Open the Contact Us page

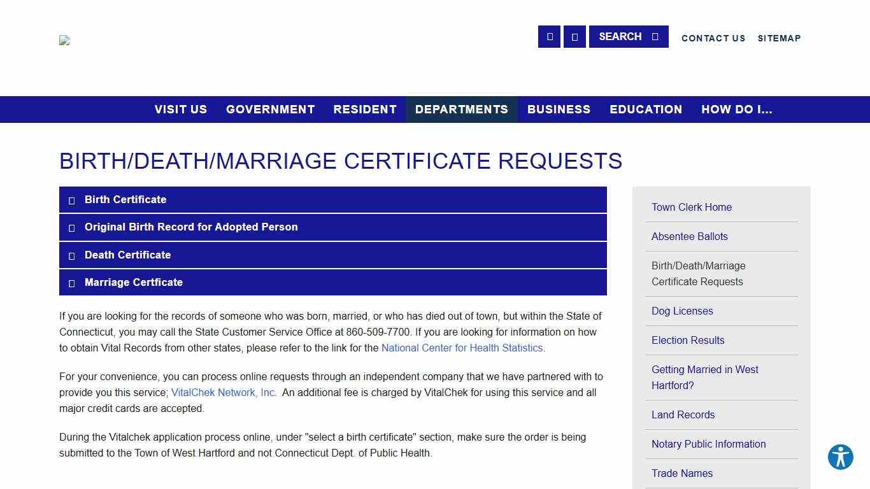713,38
